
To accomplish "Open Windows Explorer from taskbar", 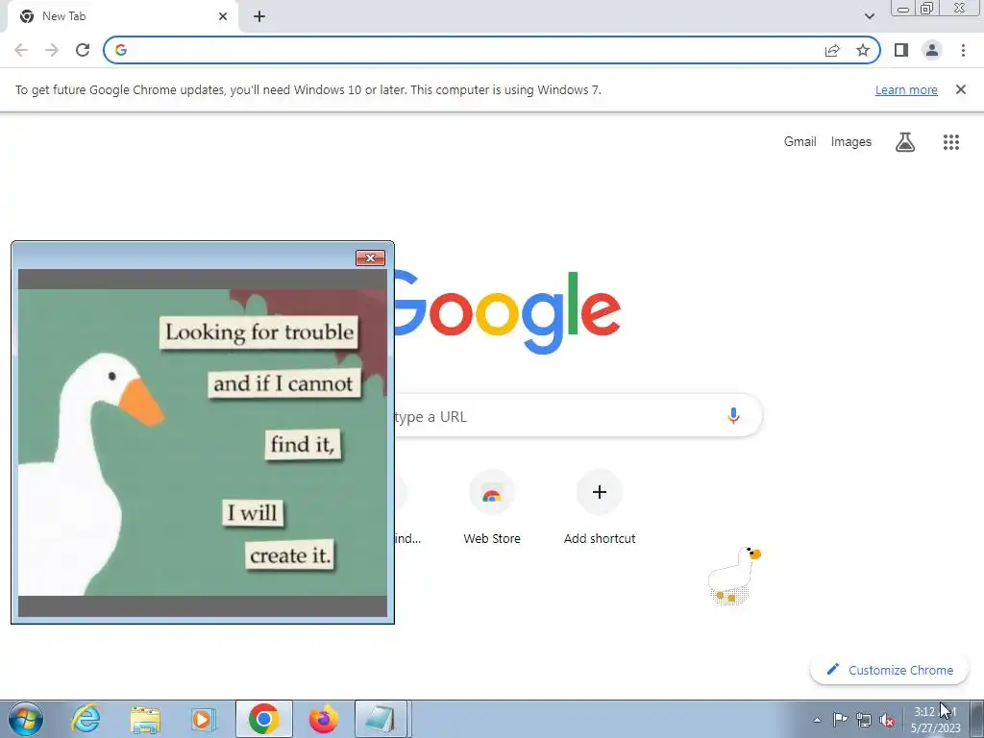I will [x=145, y=719].
